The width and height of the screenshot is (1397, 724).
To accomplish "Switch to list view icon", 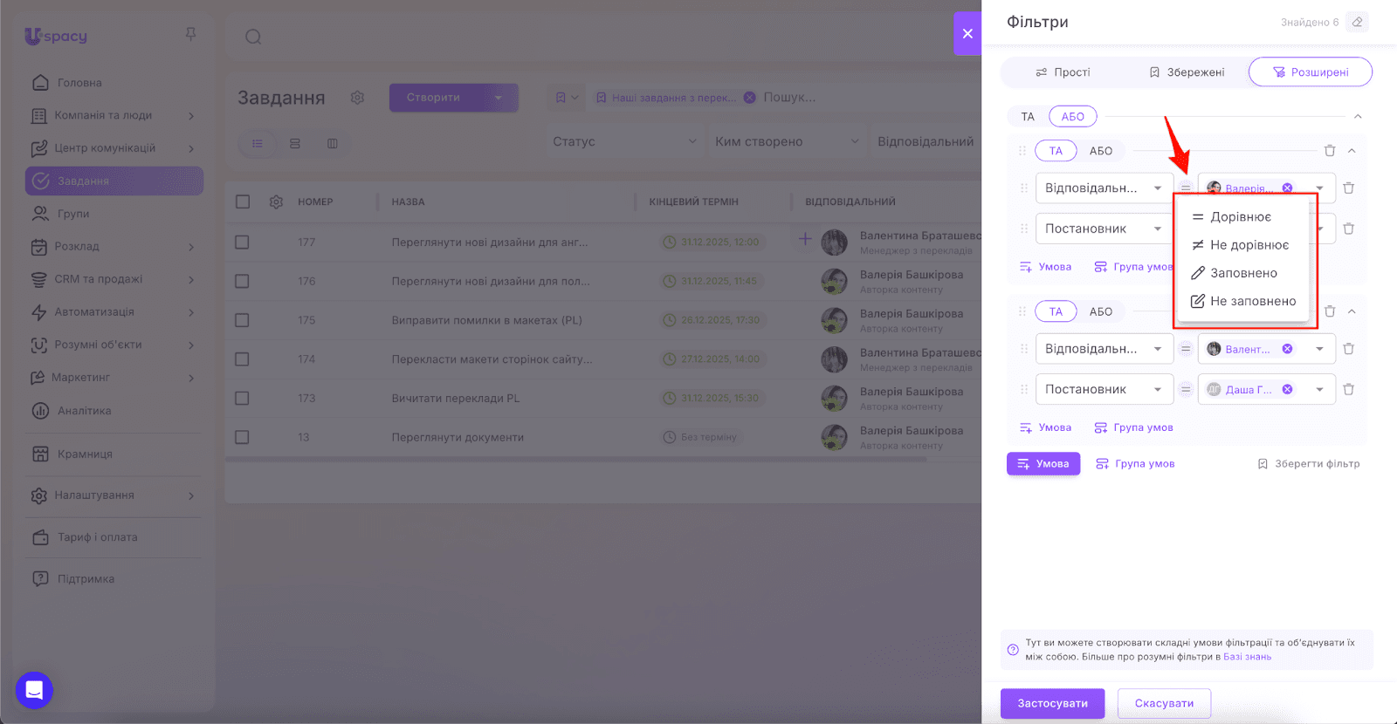I will pyautogui.click(x=258, y=143).
